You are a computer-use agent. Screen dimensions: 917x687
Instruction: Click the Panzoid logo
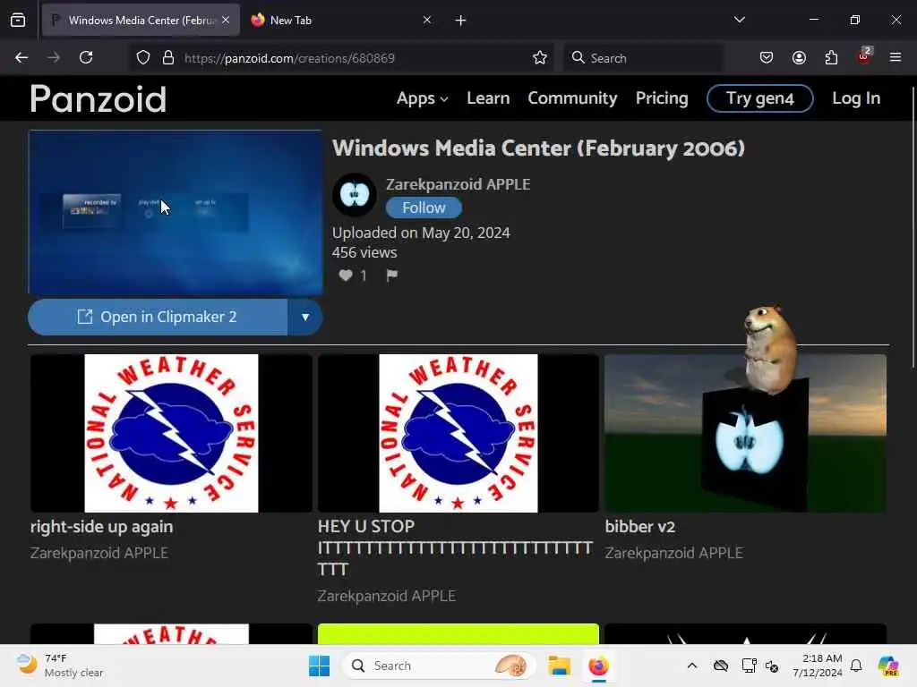pos(99,98)
